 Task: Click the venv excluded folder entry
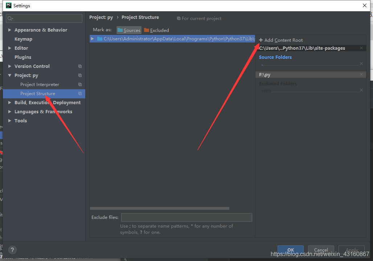click(266, 90)
